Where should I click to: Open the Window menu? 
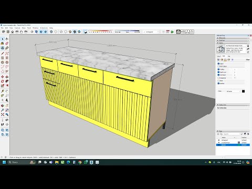coord(35,28)
